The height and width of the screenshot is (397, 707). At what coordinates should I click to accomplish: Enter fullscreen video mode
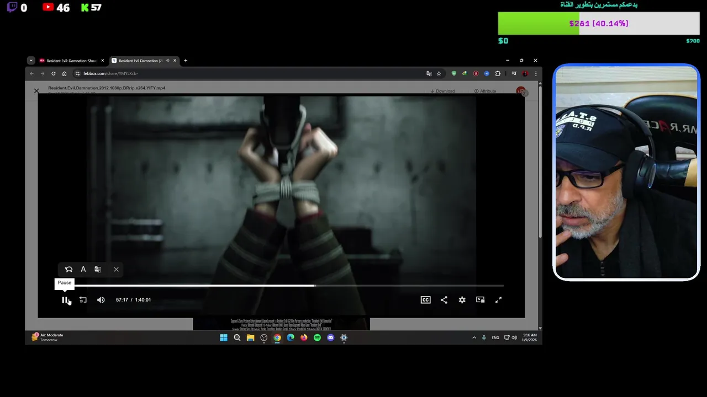pyautogui.click(x=498, y=300)
